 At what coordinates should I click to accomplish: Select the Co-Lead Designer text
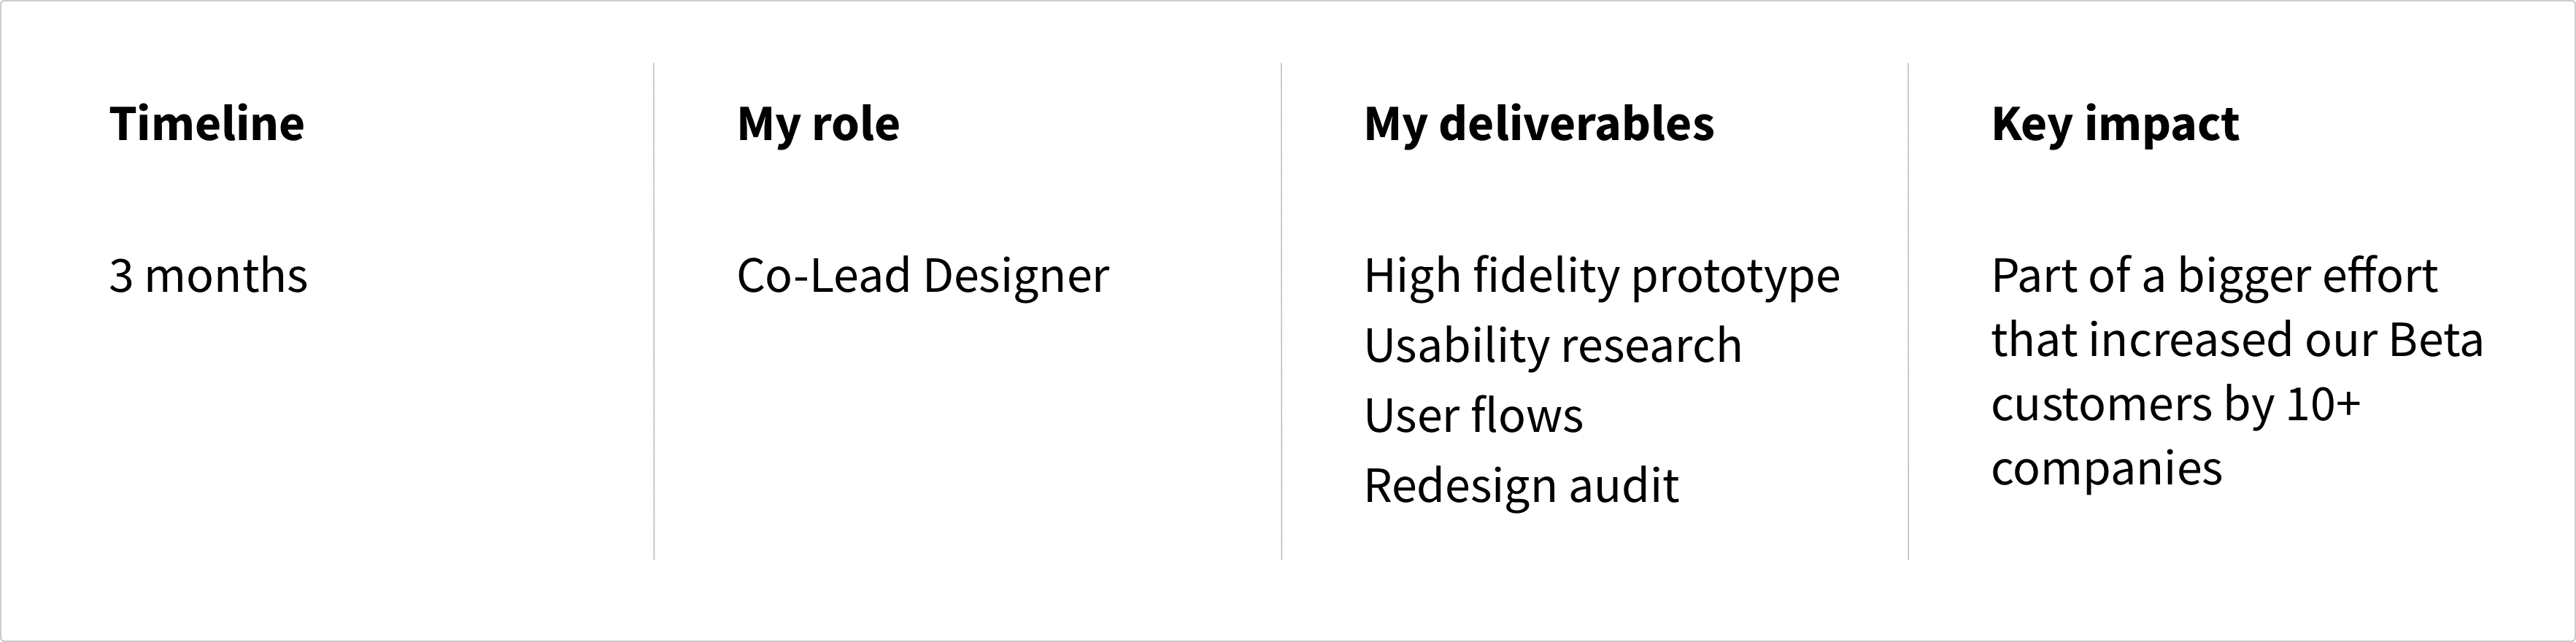[923, 277]
